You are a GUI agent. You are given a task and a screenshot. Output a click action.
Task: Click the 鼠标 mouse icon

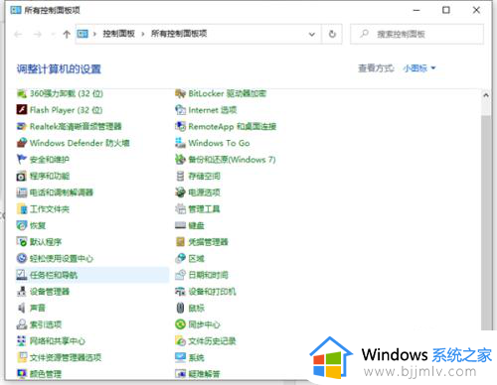(180, 308)
